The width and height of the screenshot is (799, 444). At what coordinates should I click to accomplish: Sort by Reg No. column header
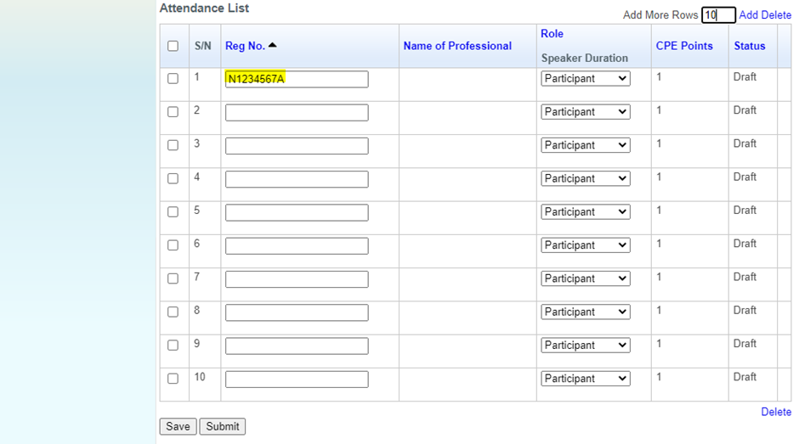[x=245, y=46]
